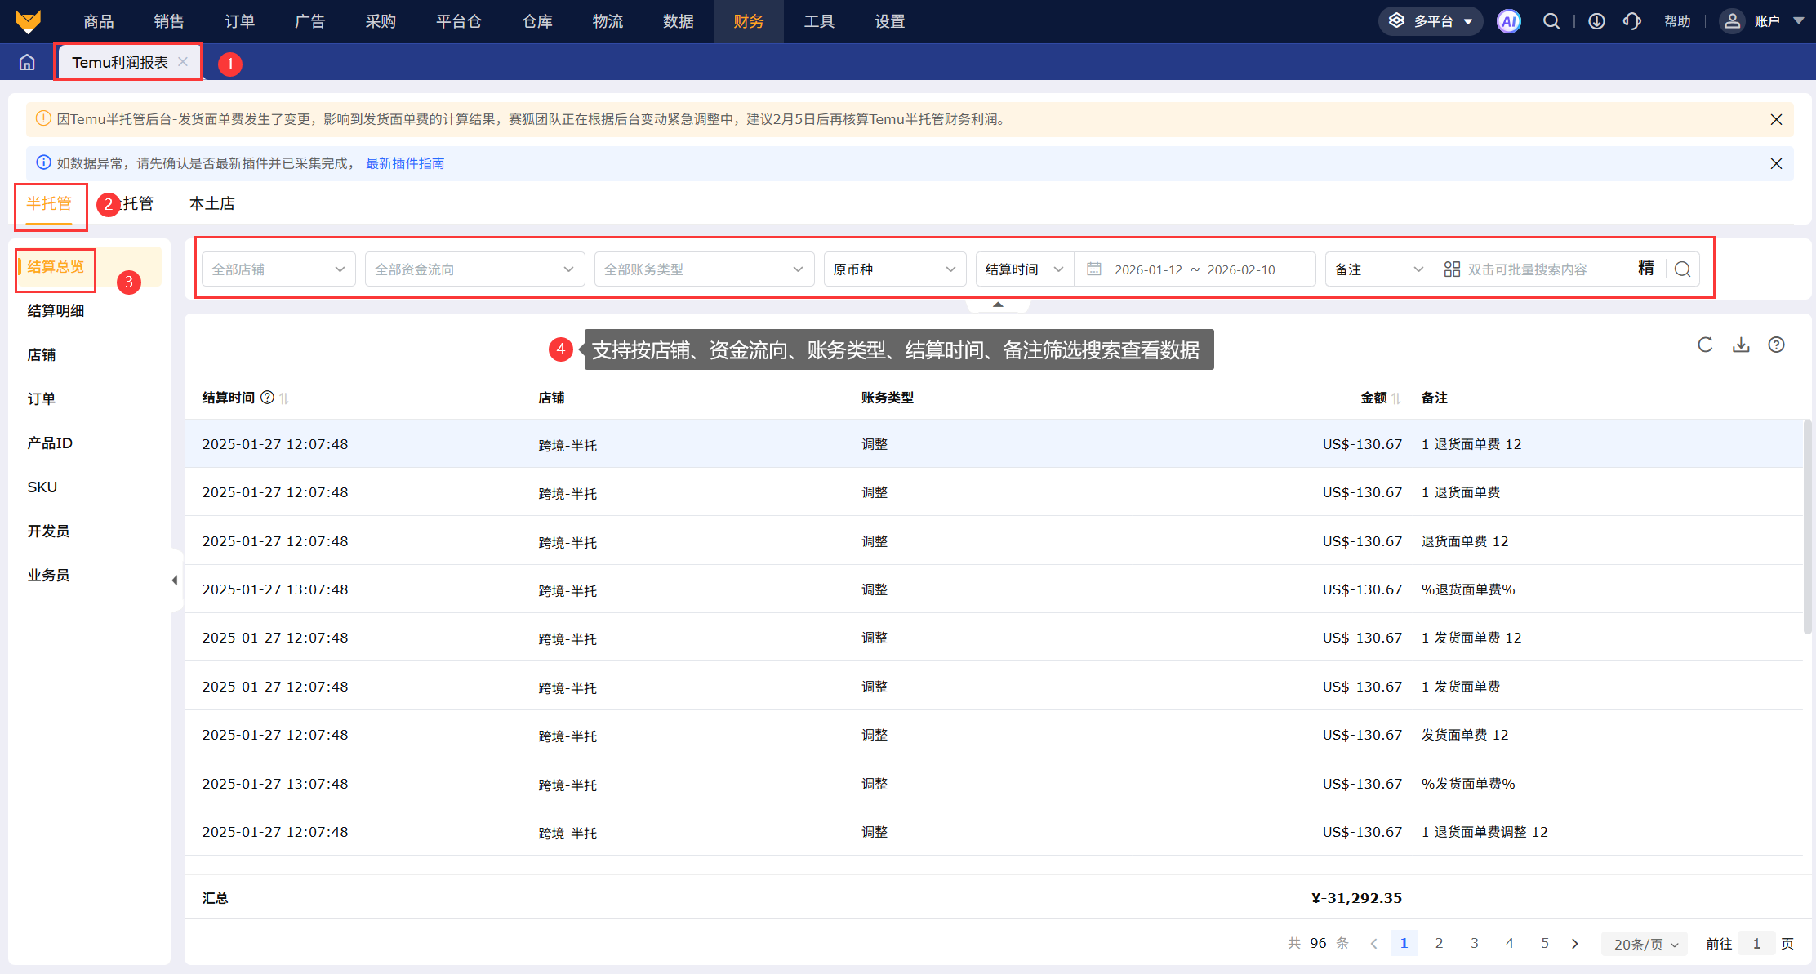The width and height of the screenshot is (1816, 974).
Task: Open the 最新插件指南 link
Action: click(x=405, y=163)
